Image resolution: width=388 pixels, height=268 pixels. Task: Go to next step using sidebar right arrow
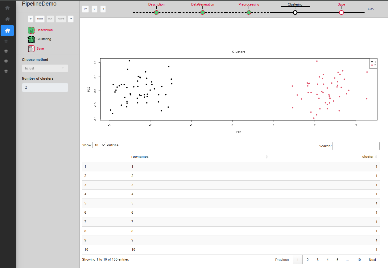pos(71,19)
